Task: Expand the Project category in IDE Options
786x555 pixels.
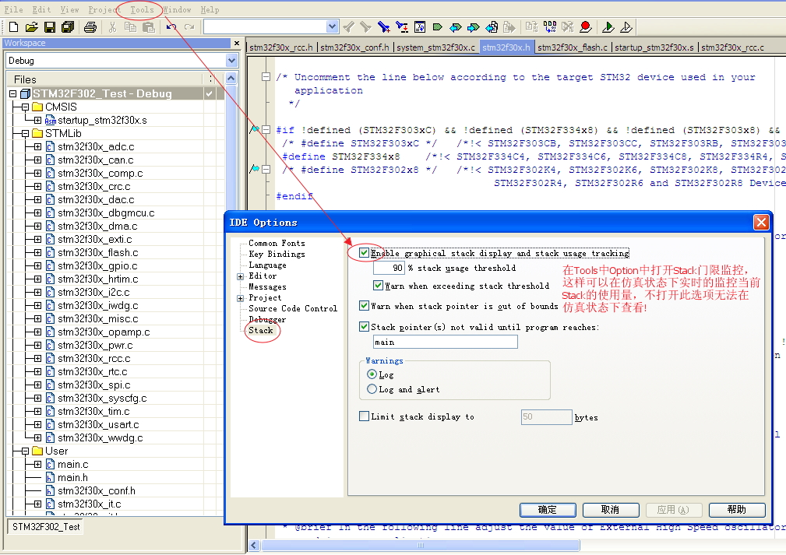Action: coord(241,298)
